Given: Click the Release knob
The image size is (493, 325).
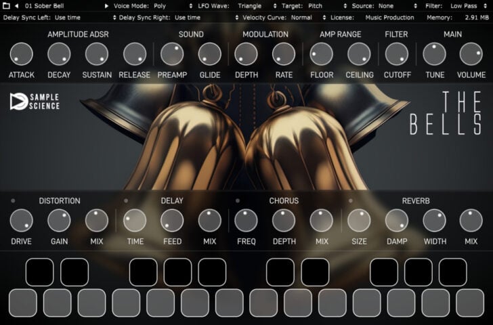Looking at the screenshot, I should coord(135,54).
